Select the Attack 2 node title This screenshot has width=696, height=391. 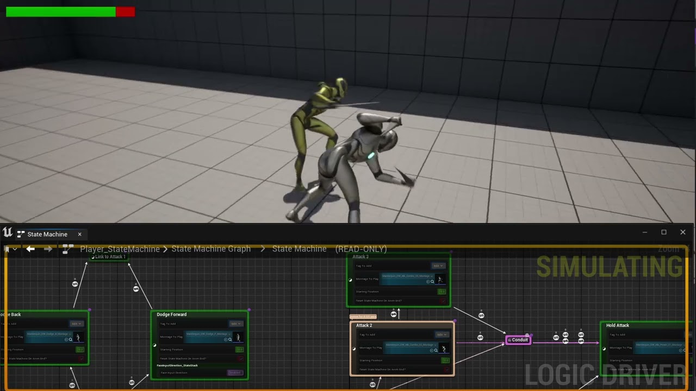(x=364, y=325)
